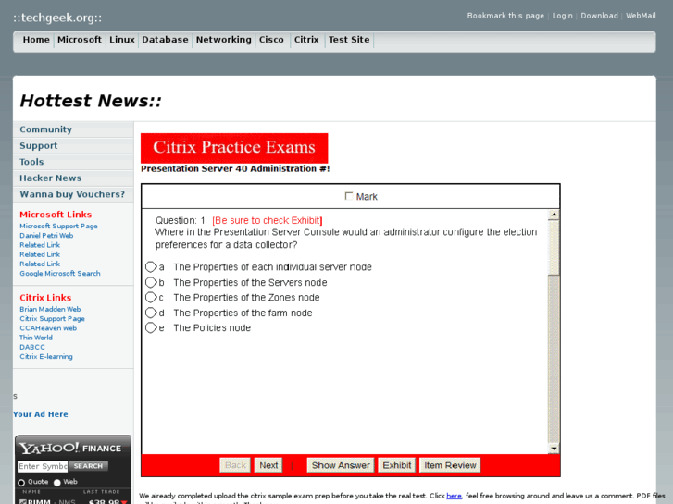
Task: Select the Web radio option in Yahoo Finance
Action: [x=57, y=483]
